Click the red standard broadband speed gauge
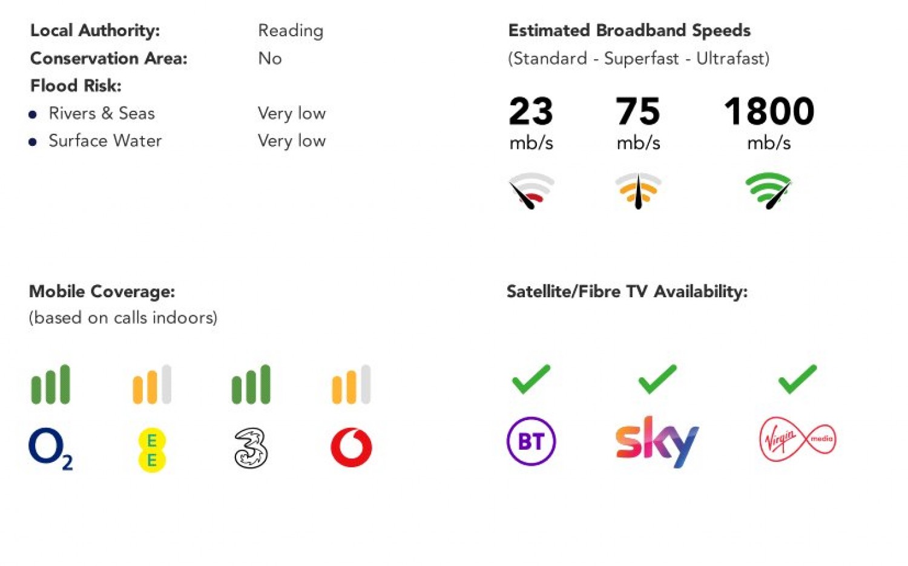The width and height of the screenshot is (908, 566). click(x=531, y=191)
